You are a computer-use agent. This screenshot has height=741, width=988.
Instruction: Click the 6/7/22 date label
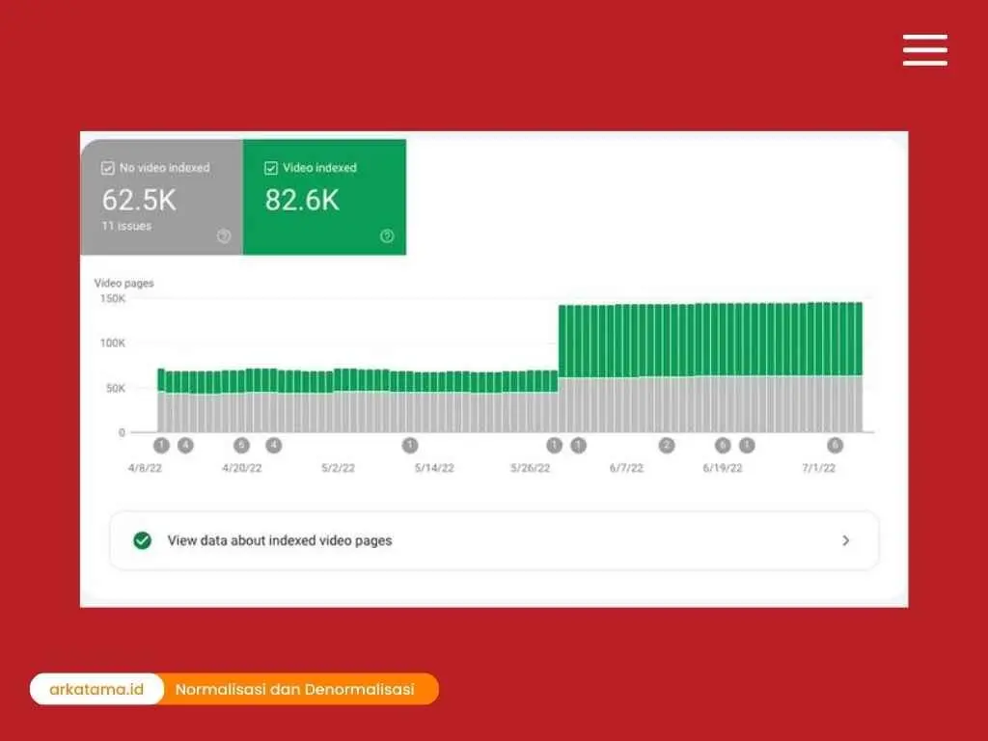626,468
